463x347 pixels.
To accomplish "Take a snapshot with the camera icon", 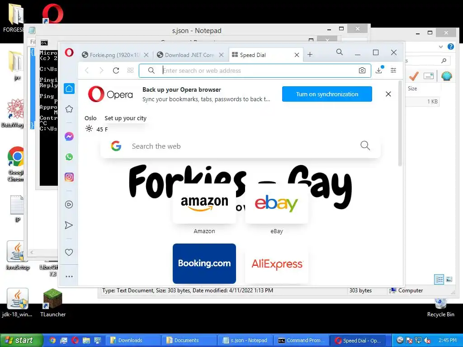I will pos(362,70).
